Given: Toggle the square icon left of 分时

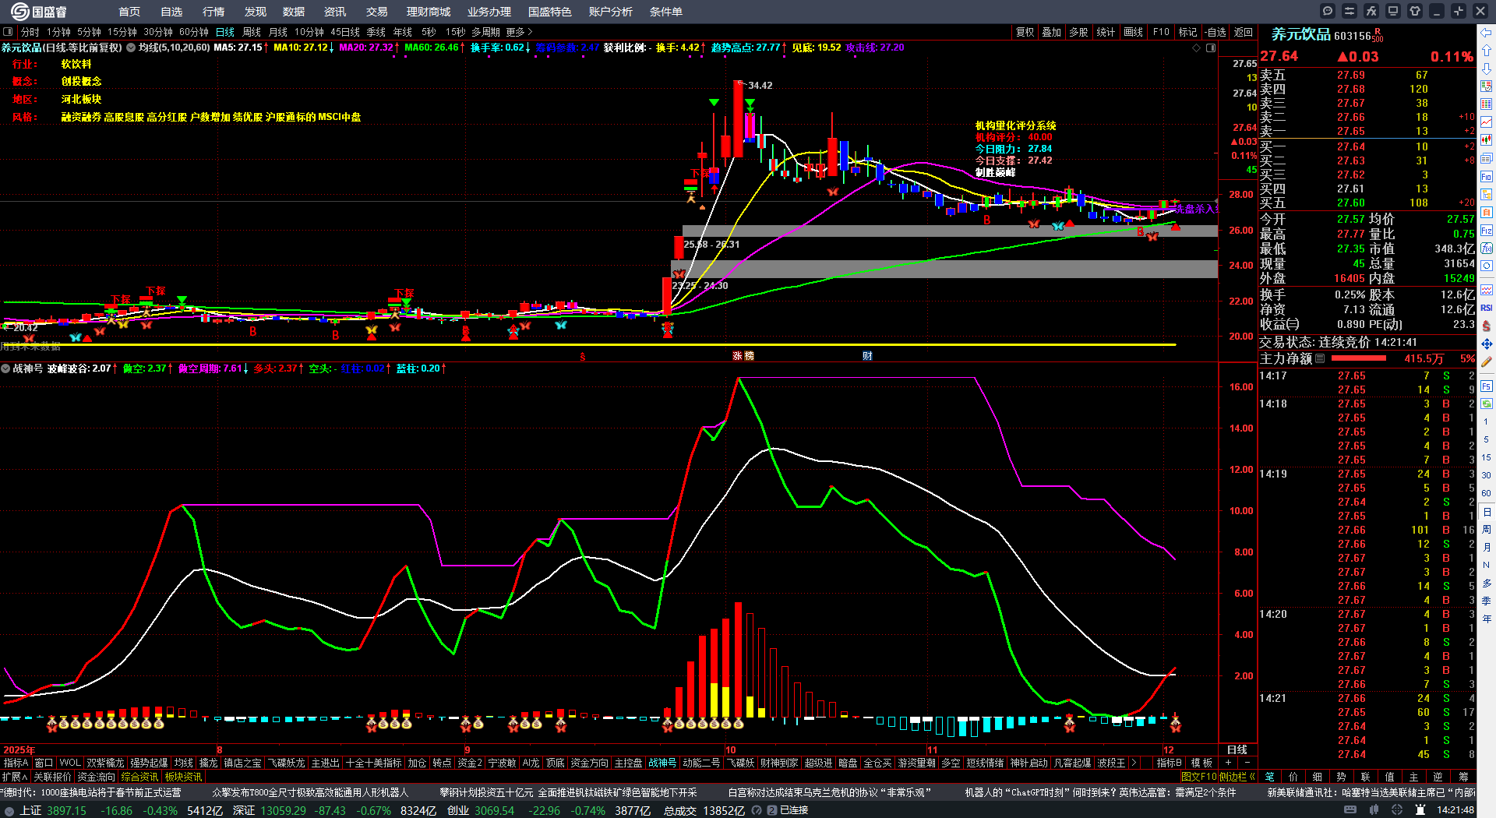Looking at the screenshot, I should 9,32.
